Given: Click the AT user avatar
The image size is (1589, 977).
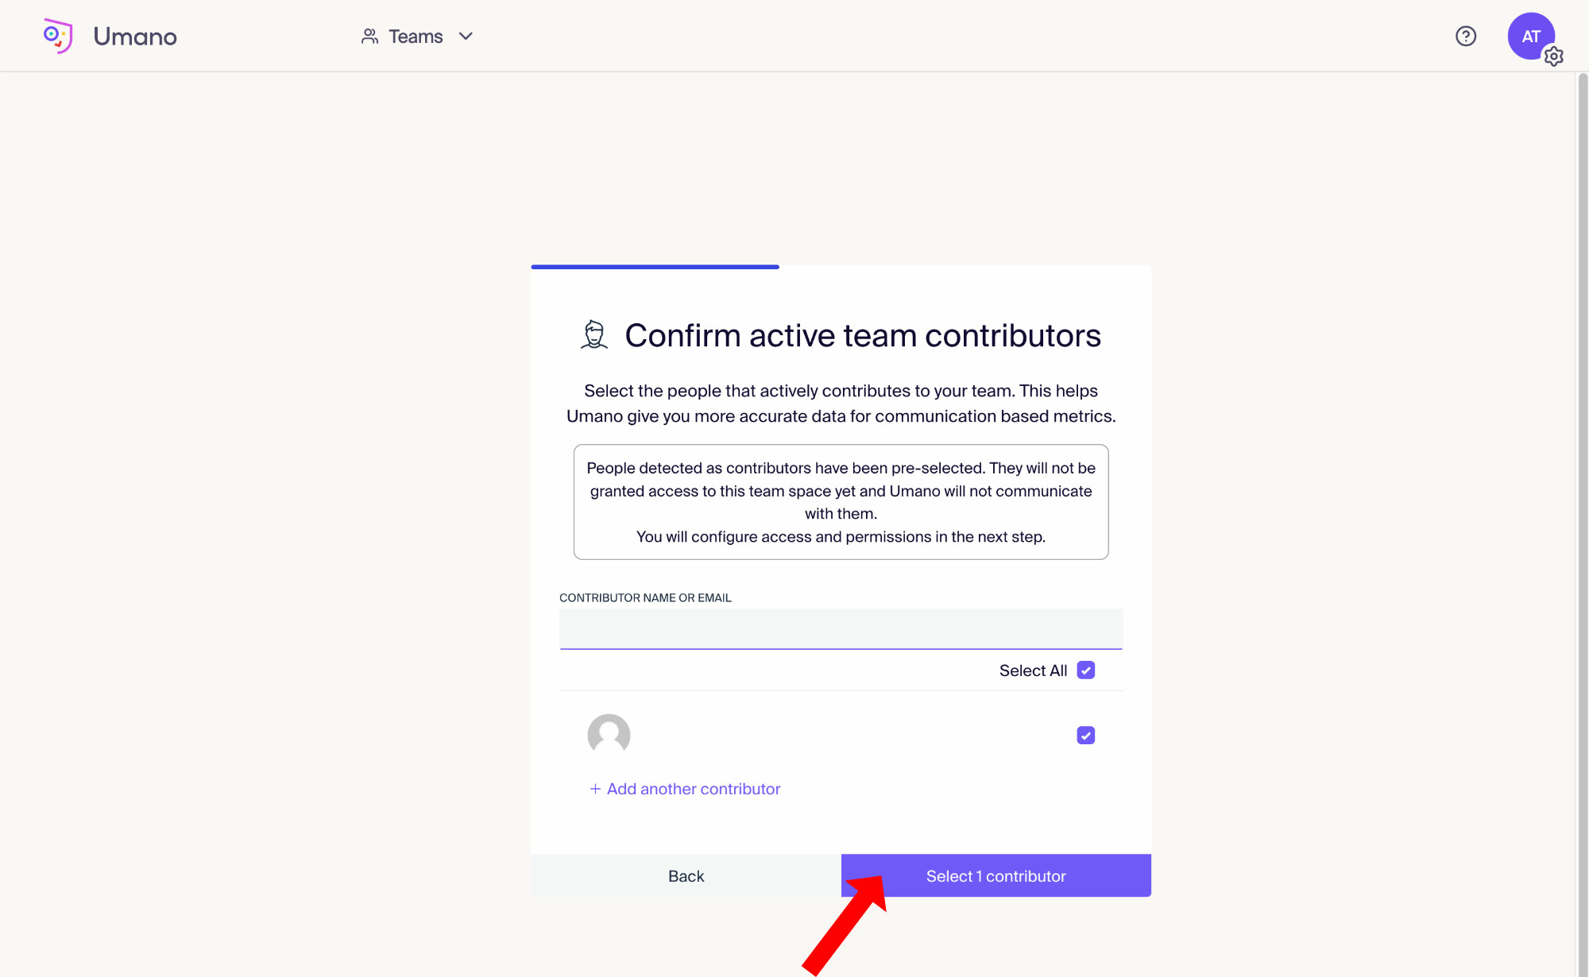Looking at the screenshot, I should tap(1529, 35).
